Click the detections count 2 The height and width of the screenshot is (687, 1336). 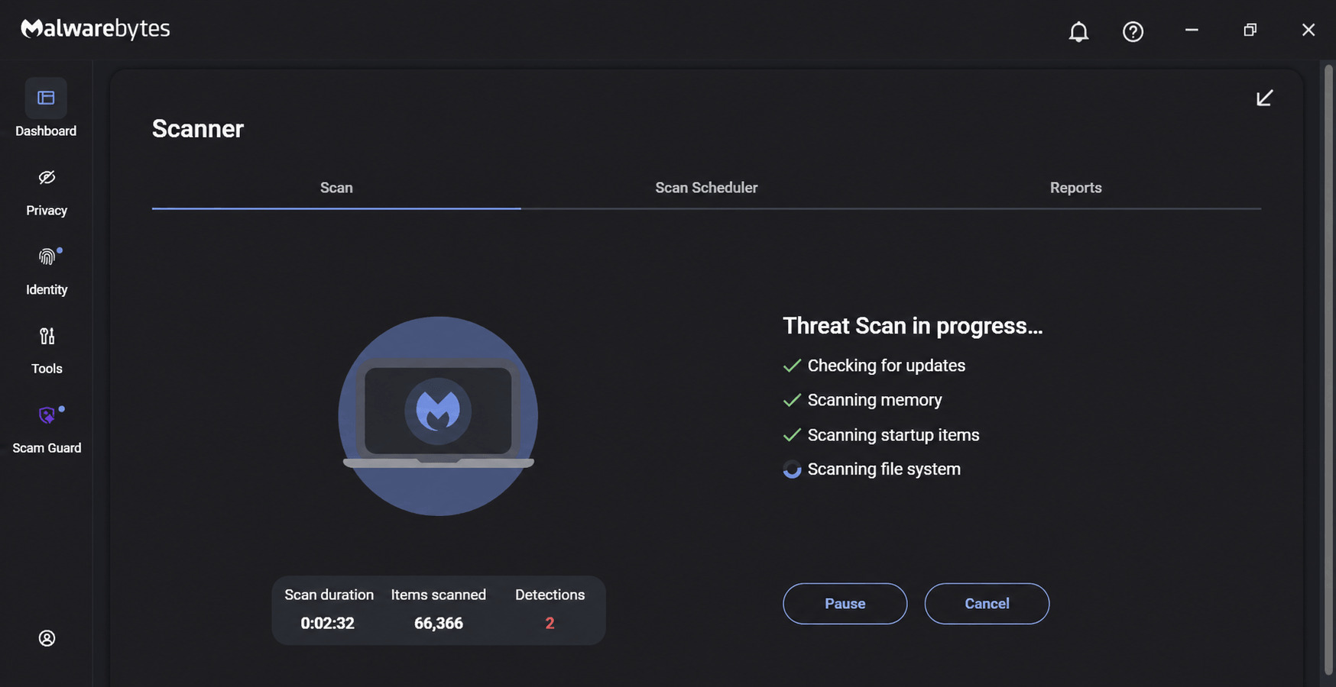coord(550,623)
